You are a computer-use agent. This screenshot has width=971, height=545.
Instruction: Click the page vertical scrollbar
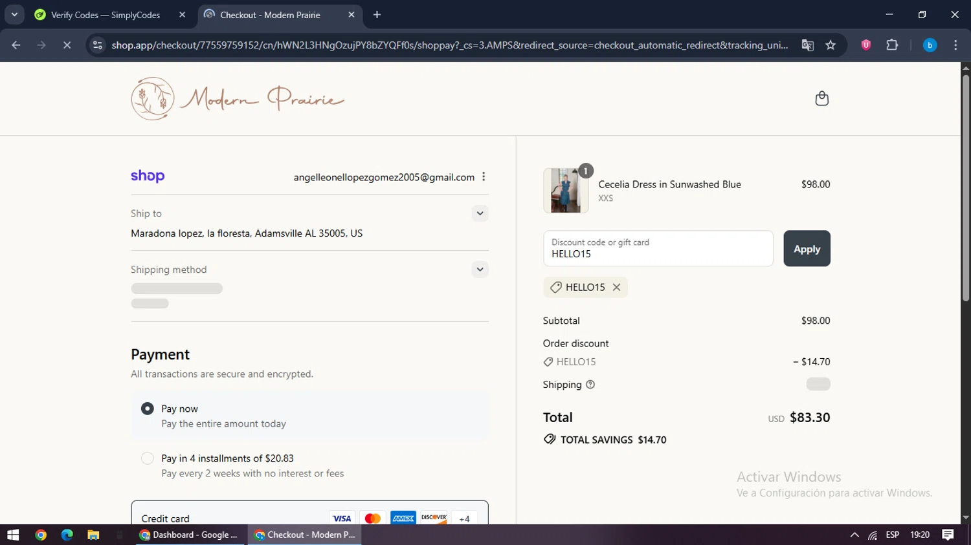click(x=965, y=187)
